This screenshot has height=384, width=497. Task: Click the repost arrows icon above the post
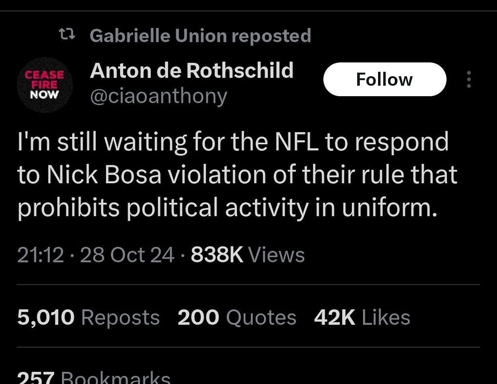[67, 36]
